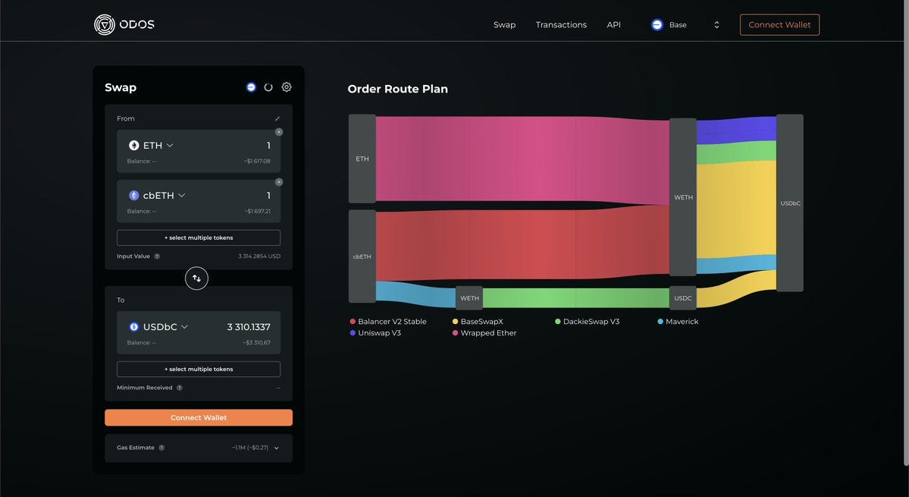Open the API navigation link
This screenshot has height=497, width=909.
click(614, 25)
